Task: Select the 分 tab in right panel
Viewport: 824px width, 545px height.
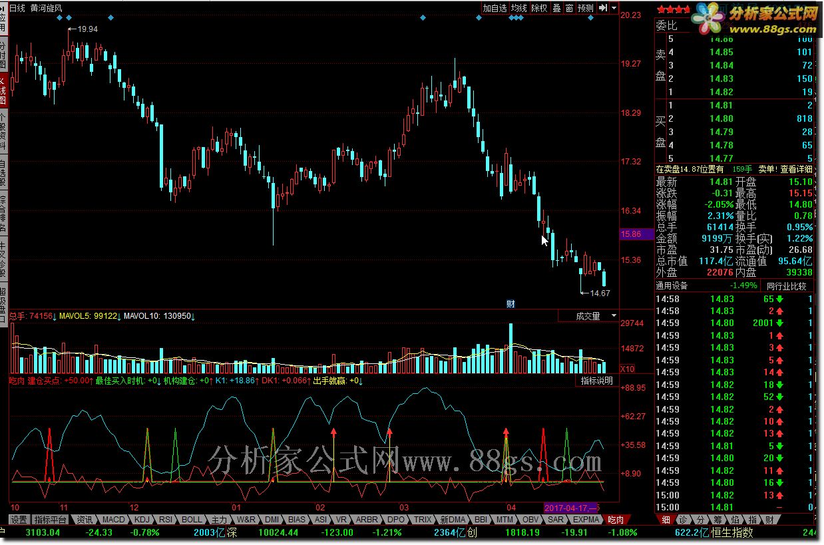Action: (x=700, y=520)
